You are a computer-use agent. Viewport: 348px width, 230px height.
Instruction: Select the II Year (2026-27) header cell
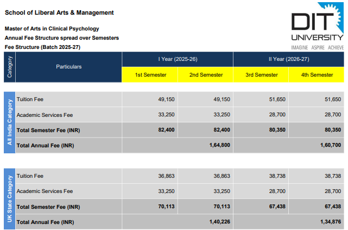point(288,58)
